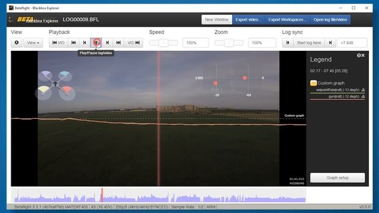Jump to log end button

pyautogui.click(x=118, y=43)
